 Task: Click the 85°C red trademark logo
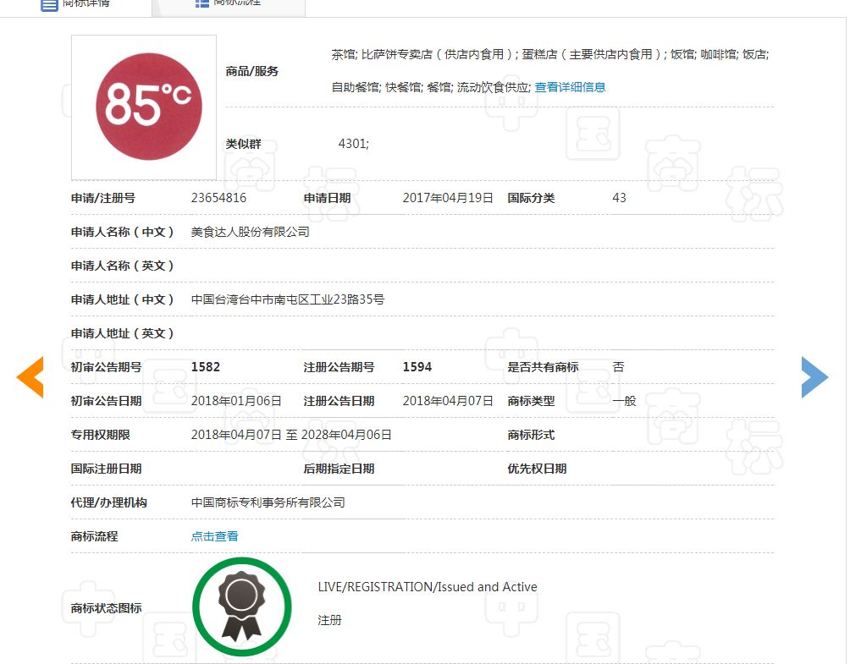144,107
